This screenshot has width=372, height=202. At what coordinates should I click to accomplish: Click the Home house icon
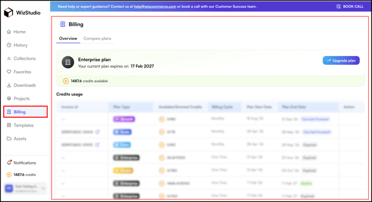click(9, 32)
